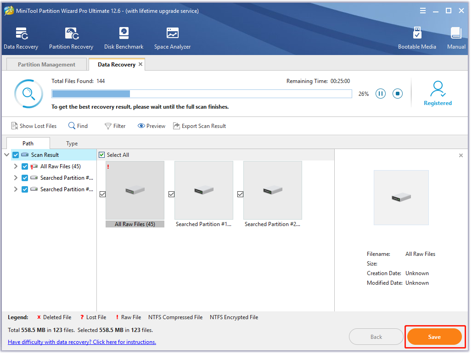472x354 pixels.
Task: Expand the All Raw Files tree node
Action: point(16,166)
